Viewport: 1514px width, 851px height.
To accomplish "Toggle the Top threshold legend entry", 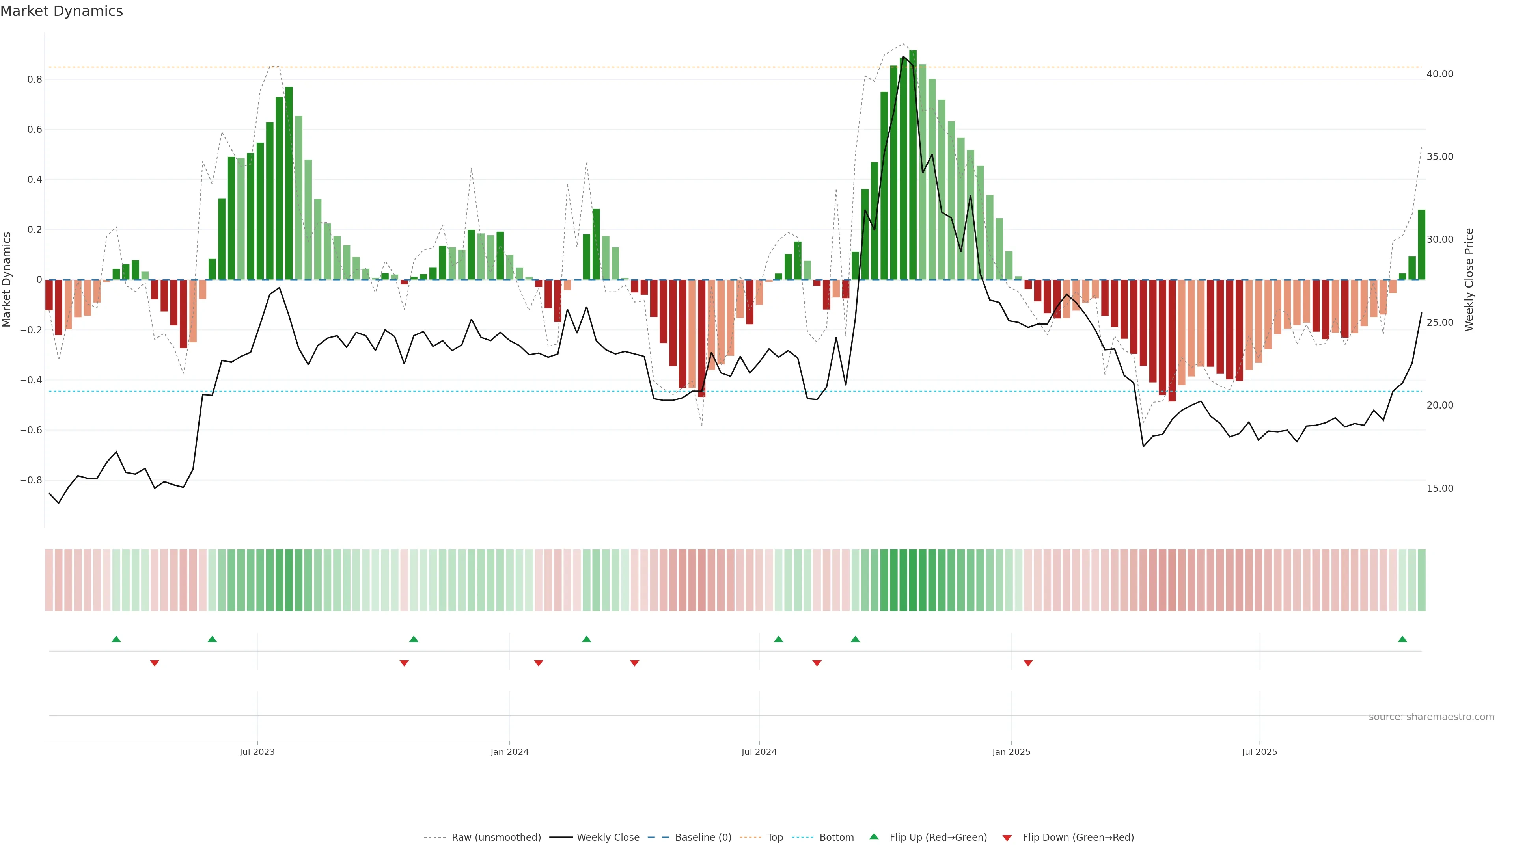I will click(x=775, y=838).
